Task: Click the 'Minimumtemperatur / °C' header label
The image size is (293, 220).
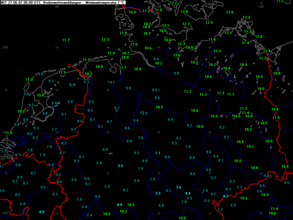Action: pos(105,2)
